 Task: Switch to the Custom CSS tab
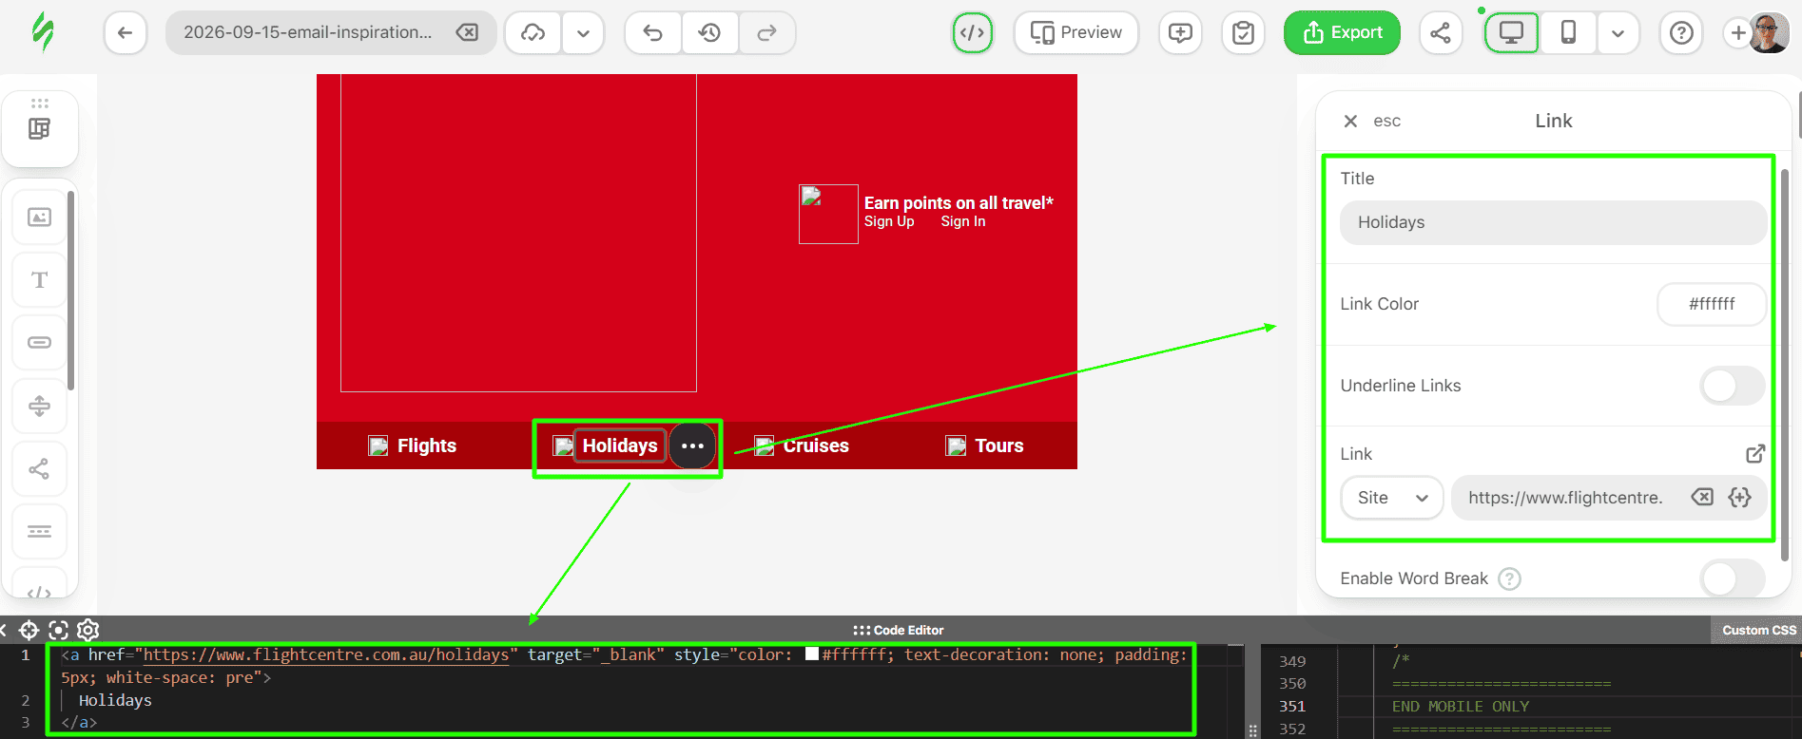pyautogui.click(x=1758, y=630)
